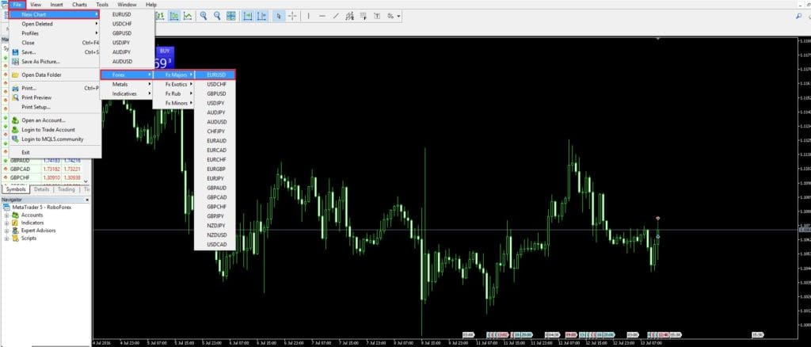Expand the Fx Exotics submenu
Image resolution: width=811 pixels, height=347 pixels.
[173, 84]
